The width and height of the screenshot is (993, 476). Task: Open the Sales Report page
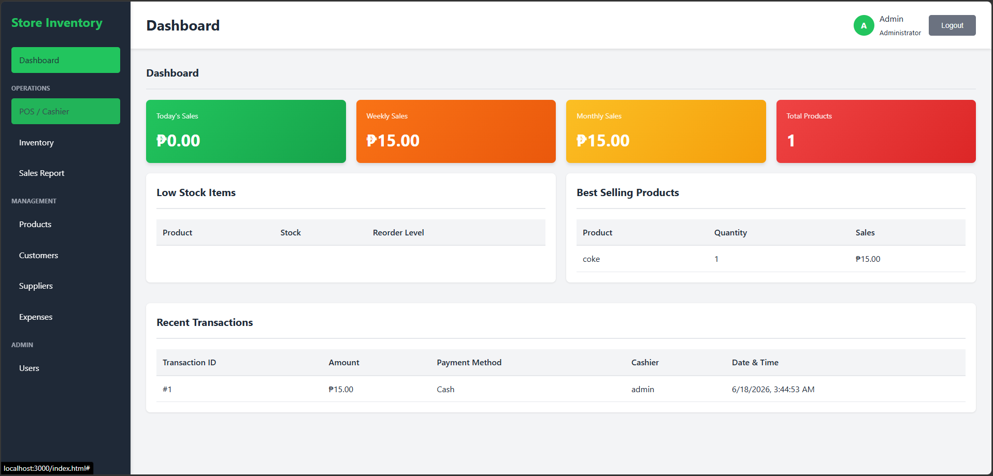pos(66,173)
